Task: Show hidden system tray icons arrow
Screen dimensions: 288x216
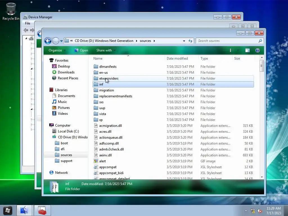Action: point(246,211)
